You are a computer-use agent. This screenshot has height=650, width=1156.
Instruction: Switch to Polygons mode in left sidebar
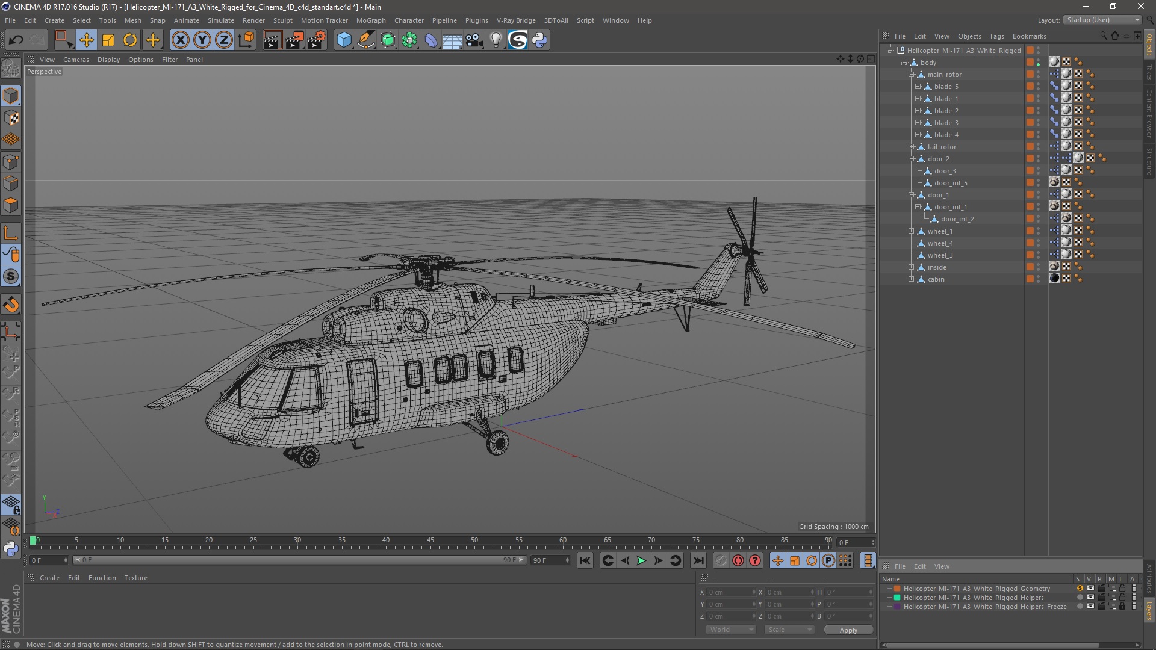point(11,205)
